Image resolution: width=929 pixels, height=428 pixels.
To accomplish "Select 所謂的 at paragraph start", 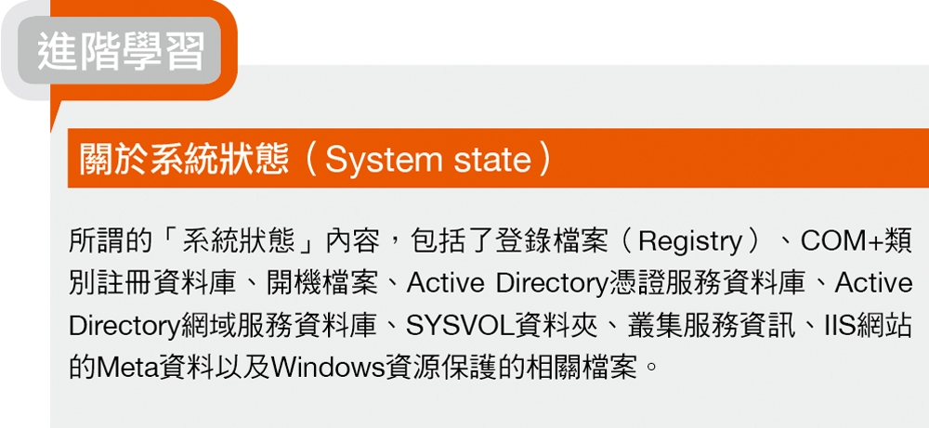I will click(x=109, y=241).
